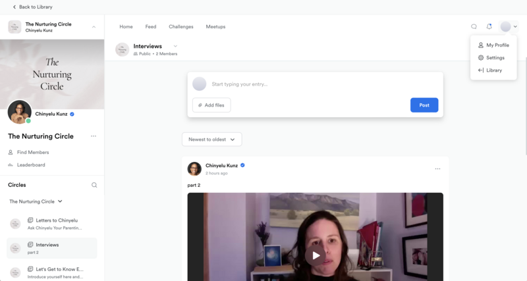Viewport: 527px width, 281px height.
Task: Select My Profile from the account menu
Action: click(493, 45)
